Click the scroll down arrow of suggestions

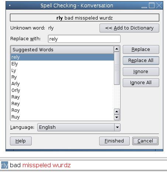pos(117,117)
